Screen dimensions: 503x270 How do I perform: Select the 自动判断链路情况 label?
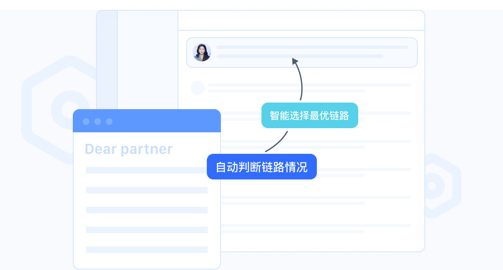click(261, 167)
